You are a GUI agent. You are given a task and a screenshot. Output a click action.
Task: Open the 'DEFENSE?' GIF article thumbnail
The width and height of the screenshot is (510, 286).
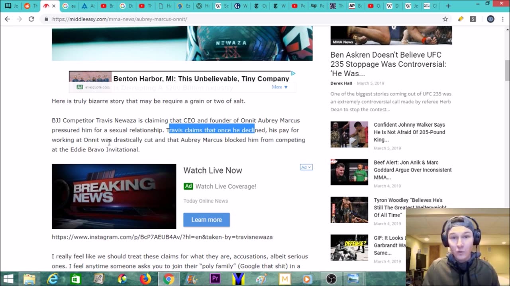[x=349, y=247]
